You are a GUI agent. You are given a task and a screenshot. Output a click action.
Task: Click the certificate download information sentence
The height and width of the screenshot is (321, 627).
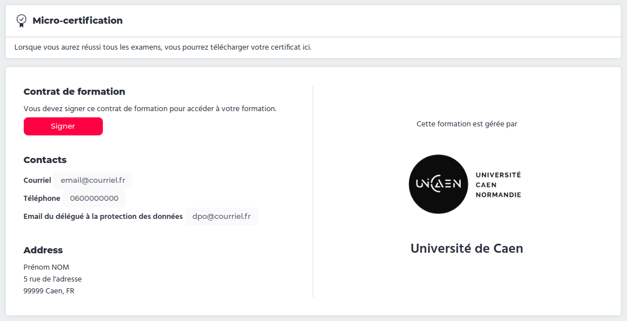[163, 47]
